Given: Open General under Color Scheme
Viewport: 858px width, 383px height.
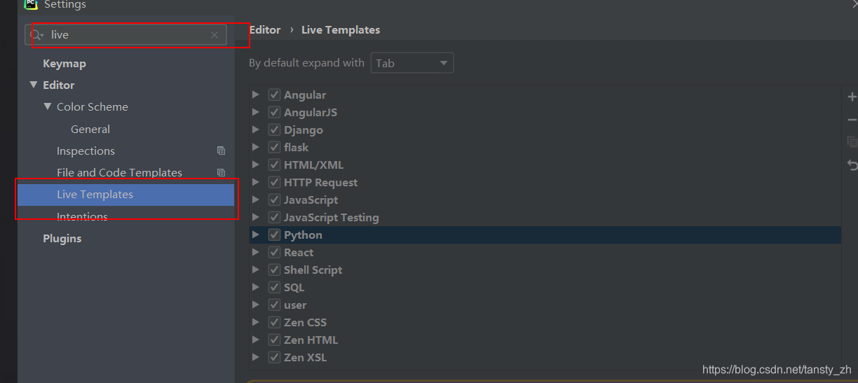Looking at the screenshot, I should [90, 129].
